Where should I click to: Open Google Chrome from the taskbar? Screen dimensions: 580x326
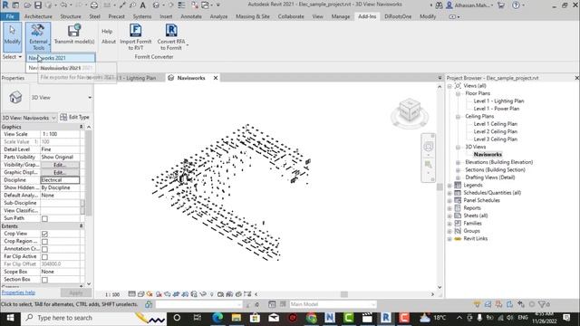(x=311, y=318)
